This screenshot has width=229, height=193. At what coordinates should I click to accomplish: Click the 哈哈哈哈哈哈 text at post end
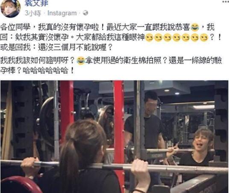pos(46,71)
